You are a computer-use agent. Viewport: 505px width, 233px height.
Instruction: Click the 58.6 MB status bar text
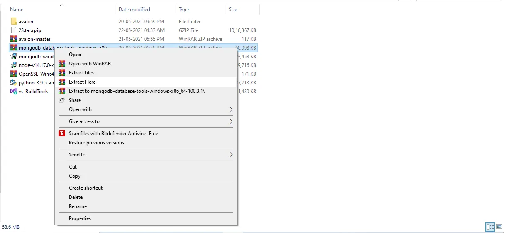pyautogui.click(x=10, y=227)
